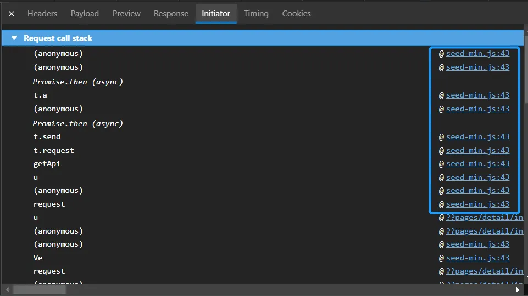Switch to the Headers tab
This screenshot has width=528, height=296.
43,14
